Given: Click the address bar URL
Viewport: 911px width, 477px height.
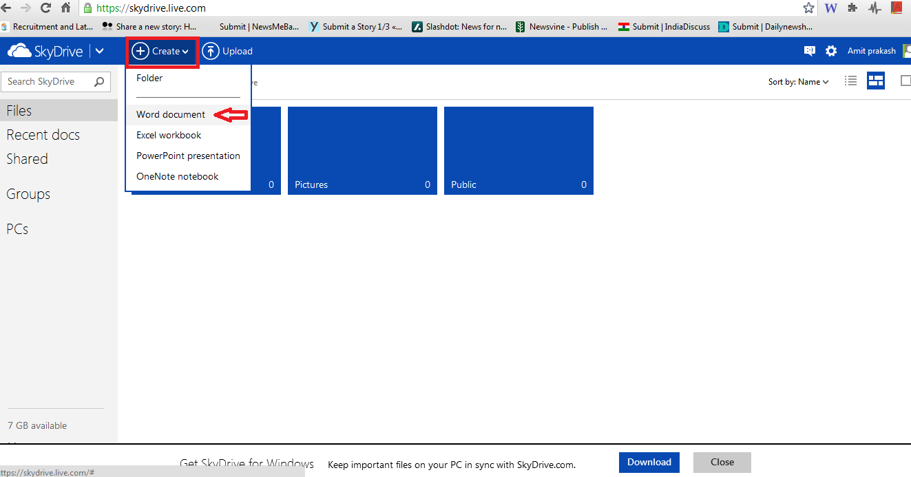Looking at the screenshot, I should [x=151, y=8].
